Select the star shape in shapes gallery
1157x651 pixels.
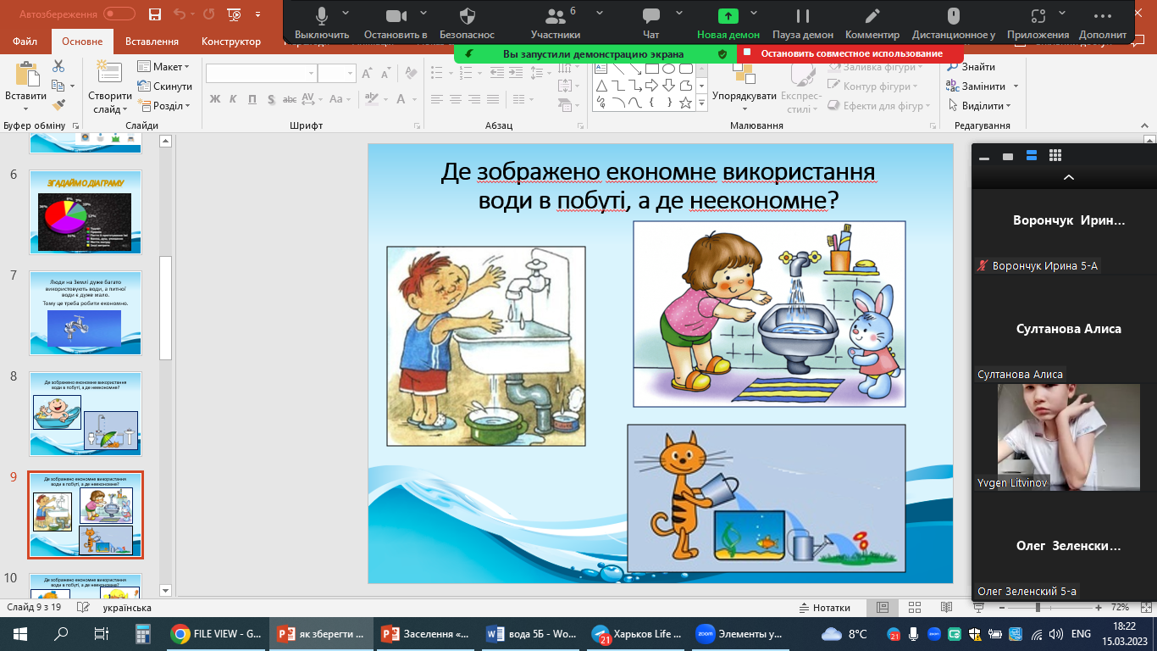coord(686,103)
